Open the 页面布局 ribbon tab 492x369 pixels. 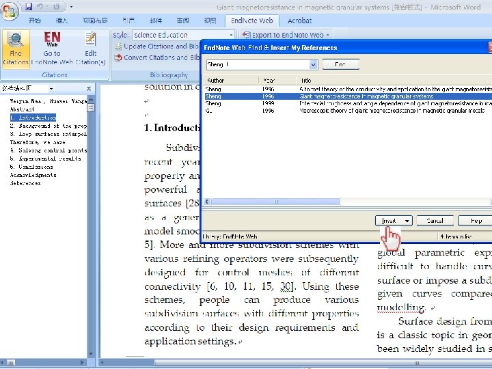point(95,20)
